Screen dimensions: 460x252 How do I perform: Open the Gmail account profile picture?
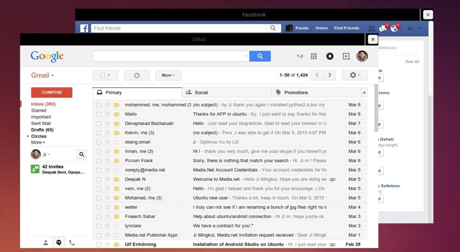362,56
